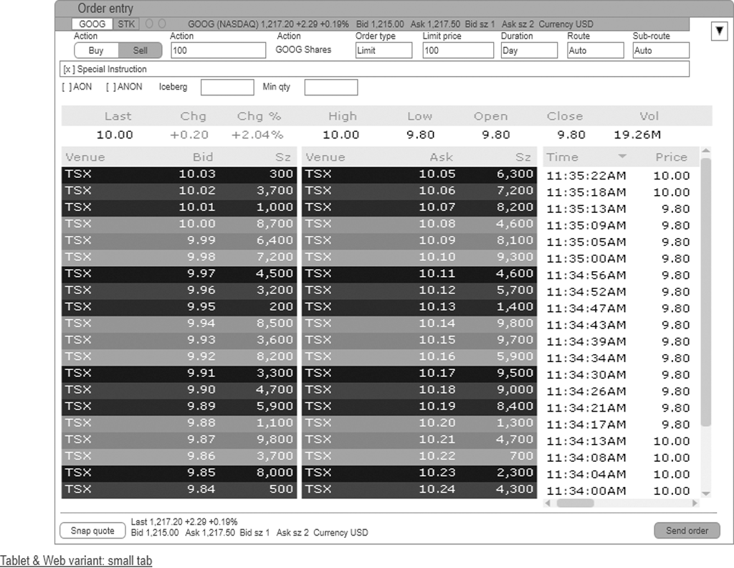Enable the ANON checkbox
Viewport: 734px width, 568px height.
(x=110, y=87)
